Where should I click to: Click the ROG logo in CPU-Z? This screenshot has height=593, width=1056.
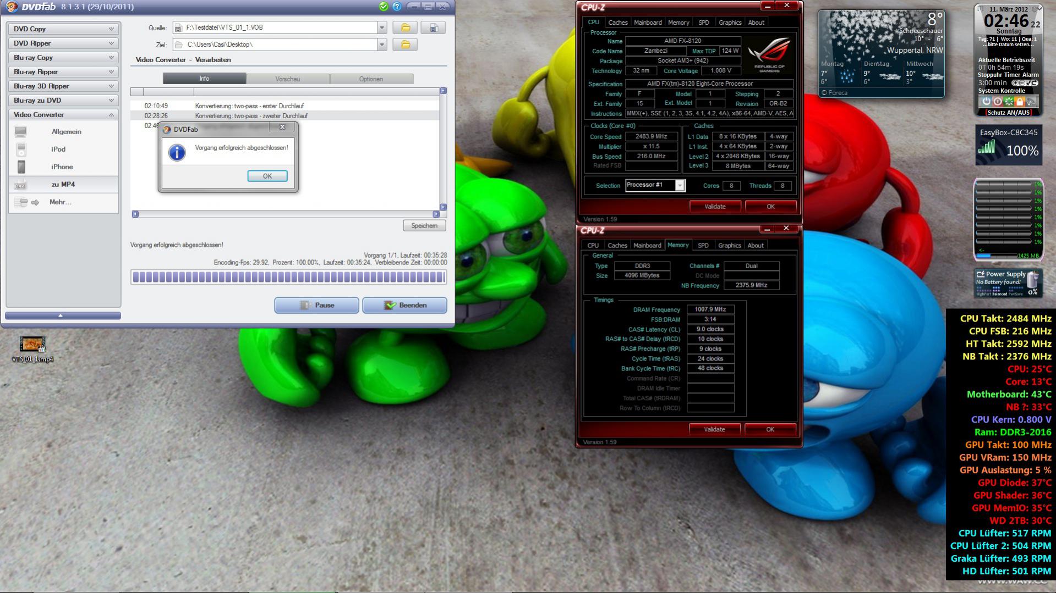[x=770, y=55]
